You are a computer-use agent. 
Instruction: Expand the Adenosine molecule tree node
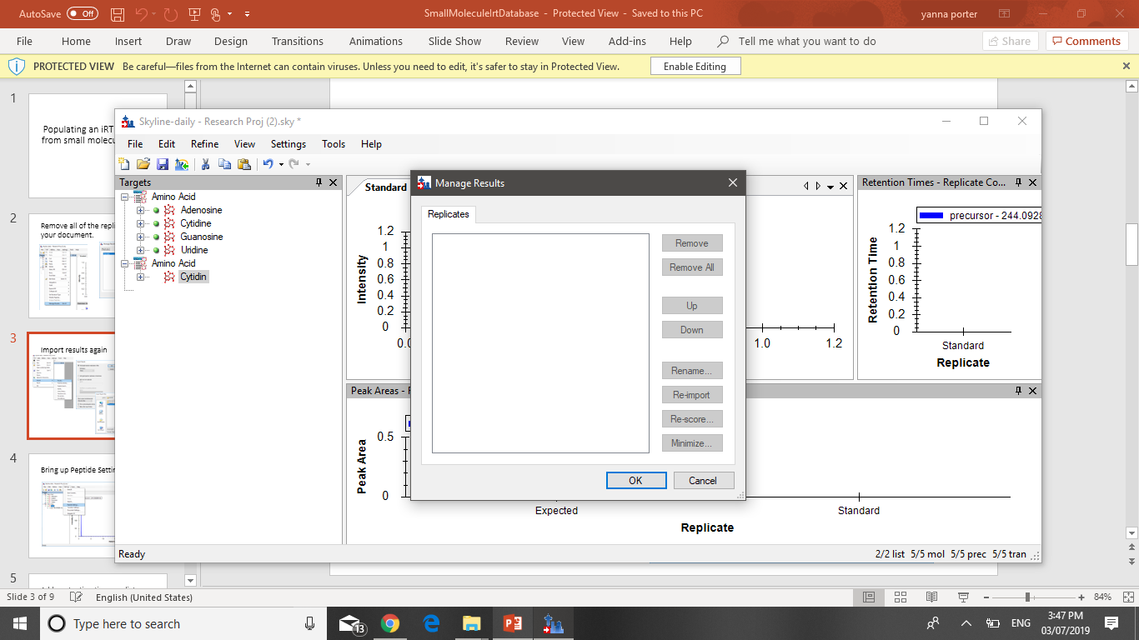pos(140,210)
